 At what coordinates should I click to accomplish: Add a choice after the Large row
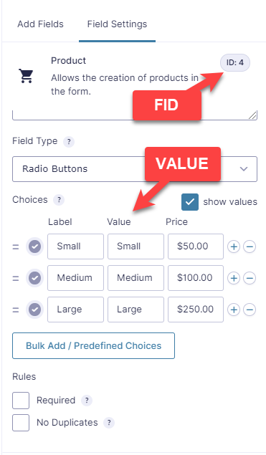coord(234,310)
